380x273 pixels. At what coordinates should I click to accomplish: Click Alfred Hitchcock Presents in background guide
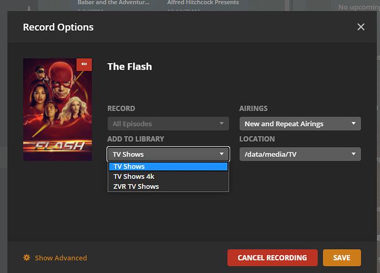click(203, 2)
